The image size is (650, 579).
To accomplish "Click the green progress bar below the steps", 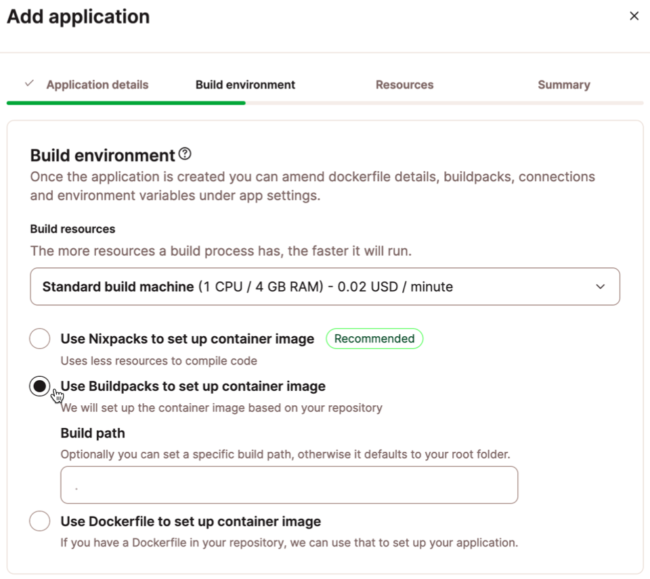I will pyautogui.click(x=125, y=102).
